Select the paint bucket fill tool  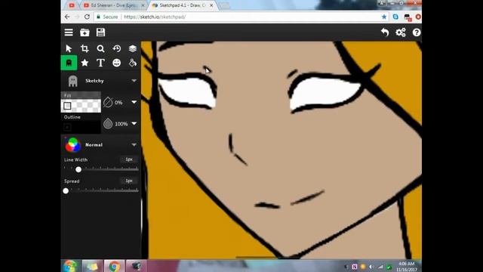tap(133, 63)
